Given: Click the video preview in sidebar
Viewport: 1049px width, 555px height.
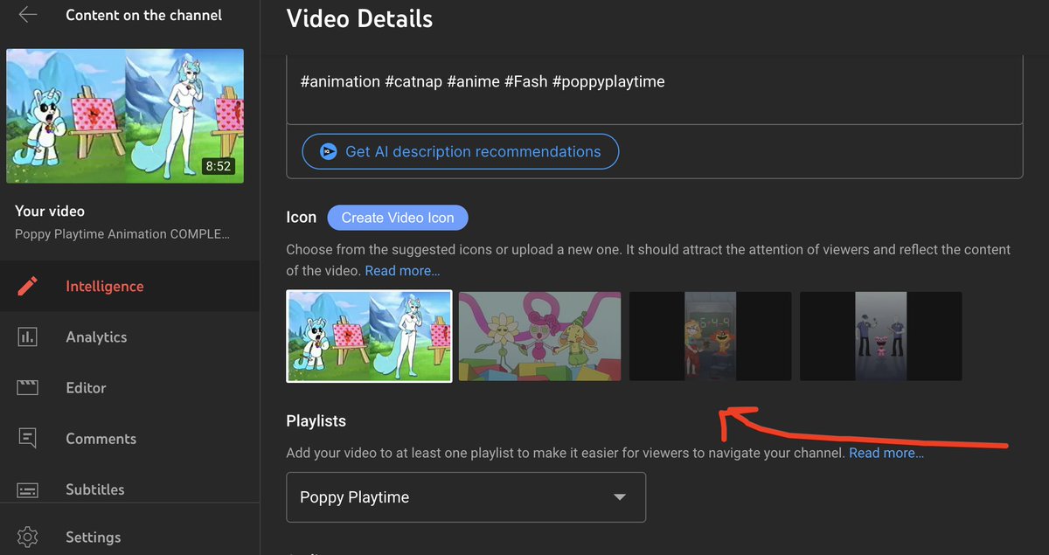Looking at the screenshot, I should point(125,115).
